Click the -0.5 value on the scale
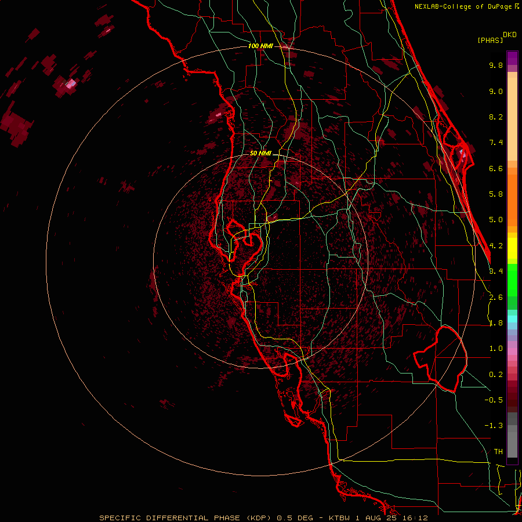Image resolution: width=522 pixels, height=522 pixels. 494,400
